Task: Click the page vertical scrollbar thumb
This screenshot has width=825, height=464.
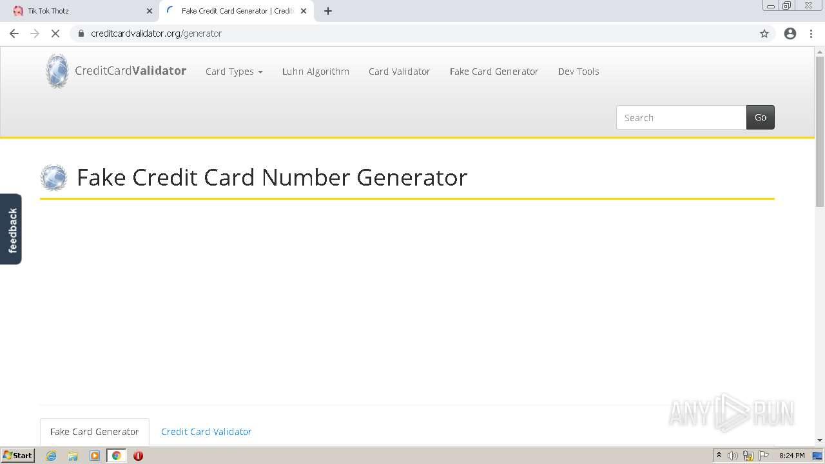Action: coord(820,131)
